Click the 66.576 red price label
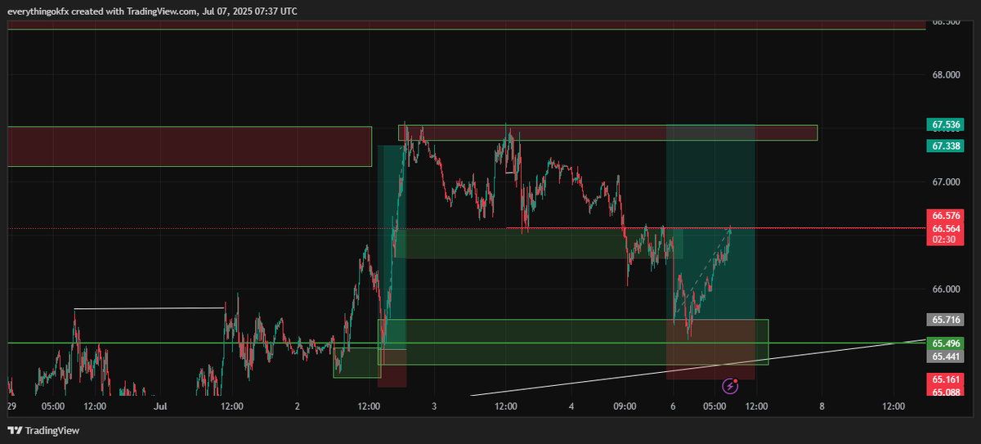 point(946,216)
